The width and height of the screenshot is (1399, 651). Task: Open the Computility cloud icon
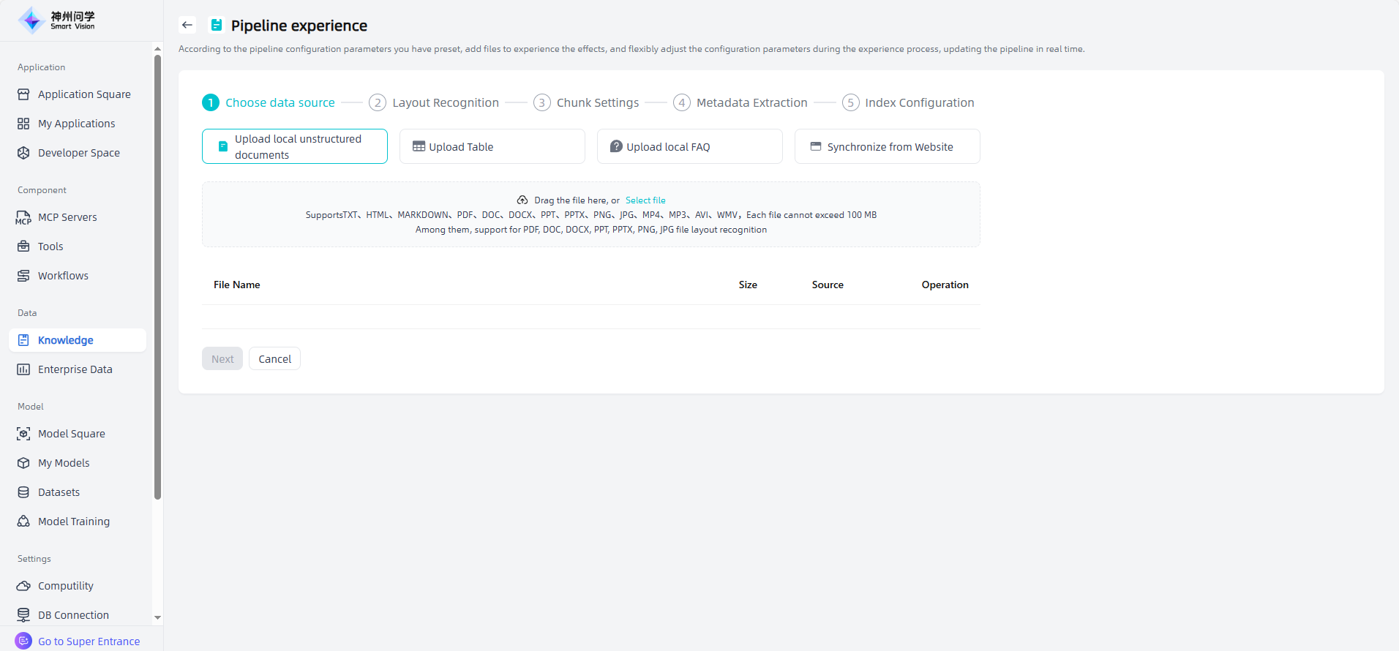23,586
